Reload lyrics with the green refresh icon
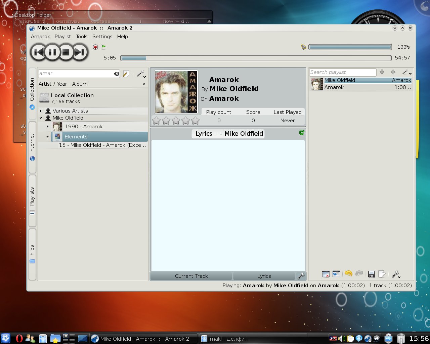The height and width of the screenshot is (344, 430). tap(302, 132)
